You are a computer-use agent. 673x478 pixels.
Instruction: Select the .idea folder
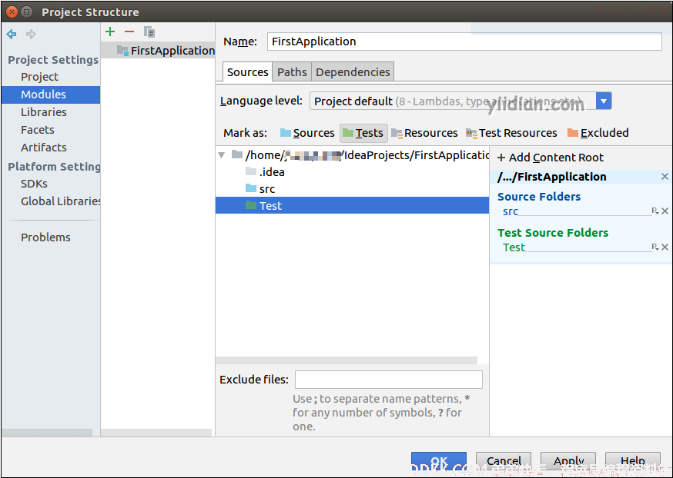pyautogui.click(x=272, y=172)
